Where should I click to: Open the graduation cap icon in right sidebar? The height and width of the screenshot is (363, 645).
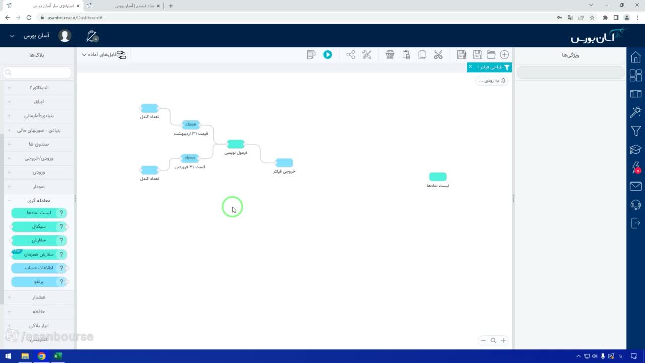click(636, 150)
